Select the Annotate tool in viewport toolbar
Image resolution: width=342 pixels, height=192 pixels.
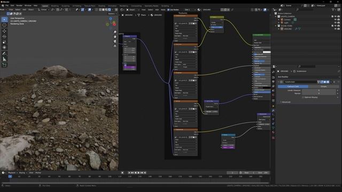click(4, 53)
